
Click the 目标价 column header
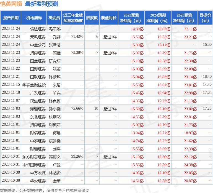point(205,18)
